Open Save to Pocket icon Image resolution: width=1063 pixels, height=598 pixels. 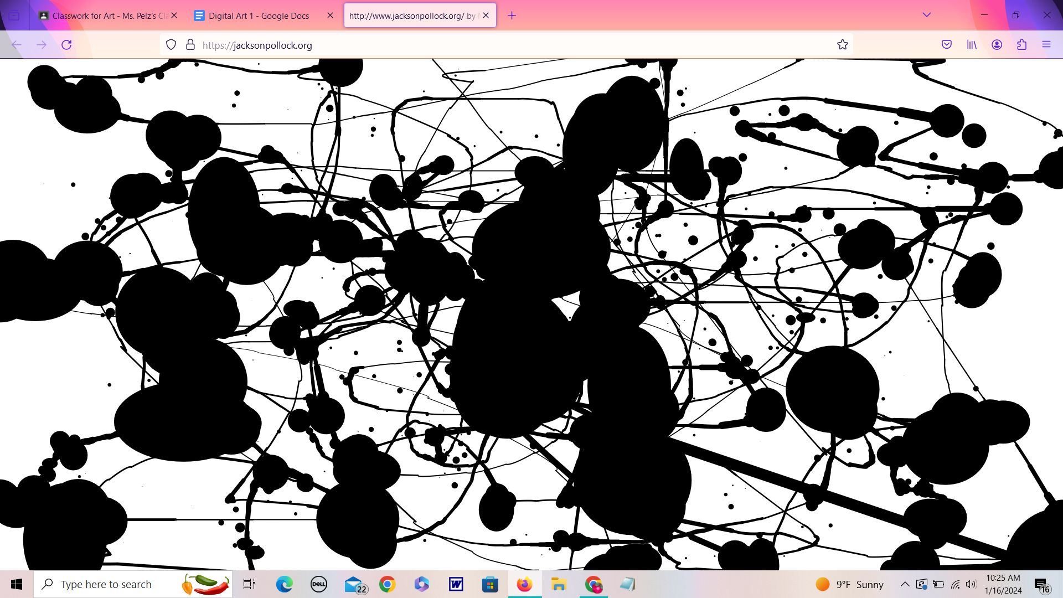coord(947,45)
